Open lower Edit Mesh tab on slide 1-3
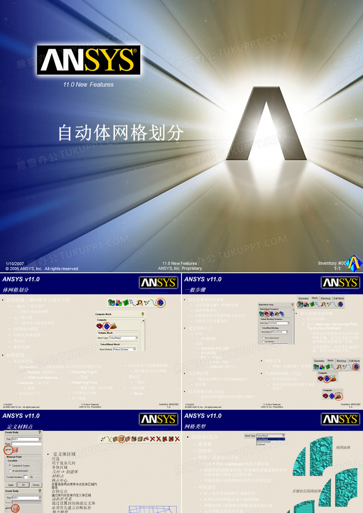The height and width of the screenshot is (513, 363). point(355,361)
